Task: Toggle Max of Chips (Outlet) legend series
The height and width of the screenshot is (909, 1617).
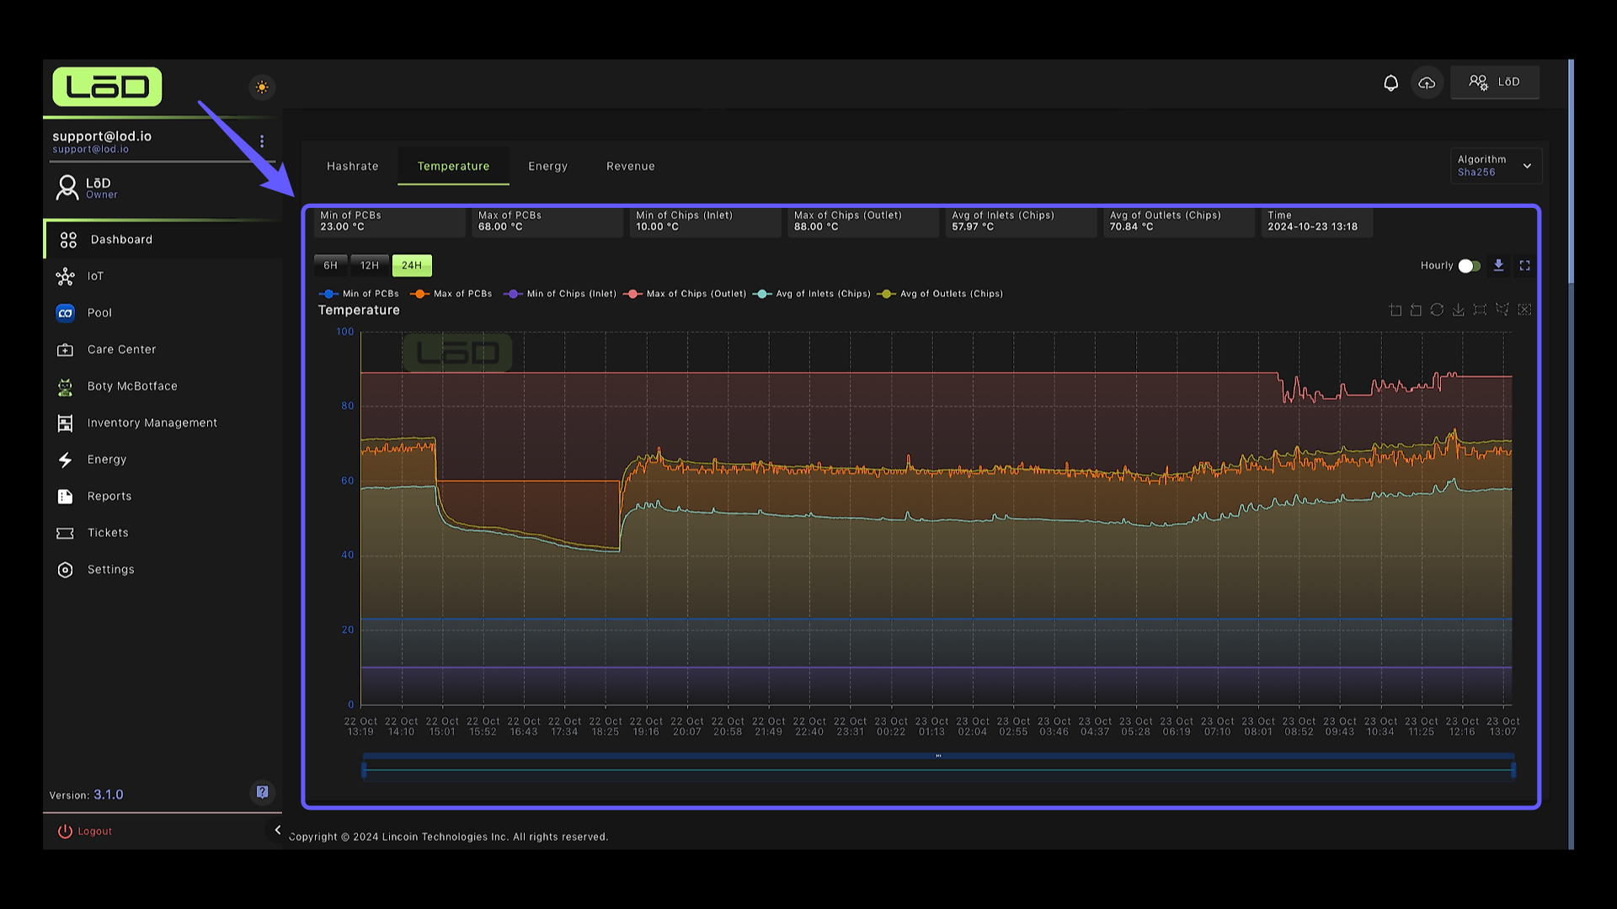Action: (x=685, y=294)
